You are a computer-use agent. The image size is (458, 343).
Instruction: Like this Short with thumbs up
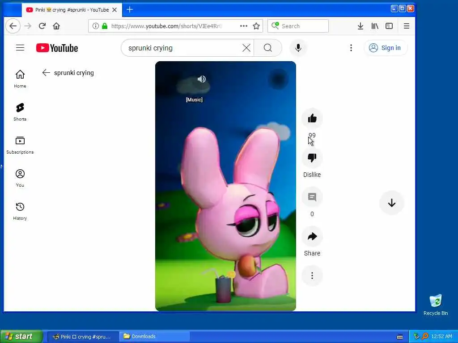pyautogui.click(x=312, y=118)
